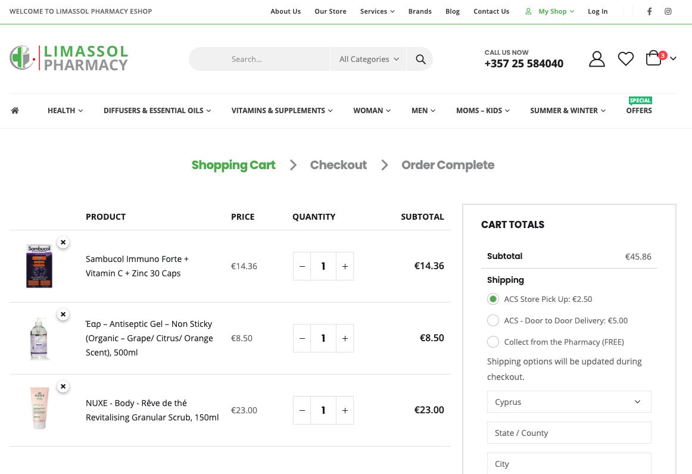Viewport: 692px width, 474px height.
Task: Click the phone number +357 25 584040
Action: [524, 64]
